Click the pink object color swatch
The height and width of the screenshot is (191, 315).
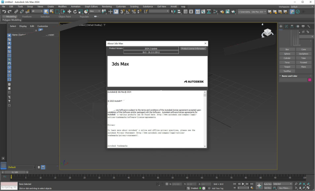tap(310, 80)
